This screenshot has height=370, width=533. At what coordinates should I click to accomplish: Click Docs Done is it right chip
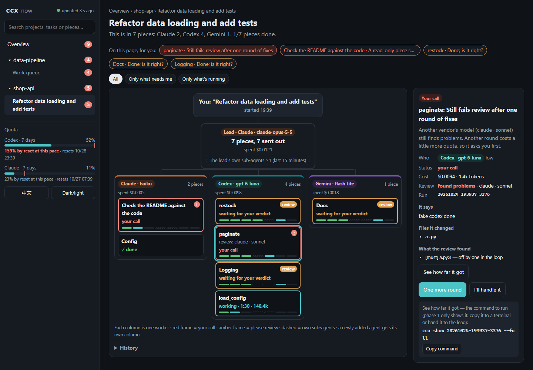[x=138, y=64]
